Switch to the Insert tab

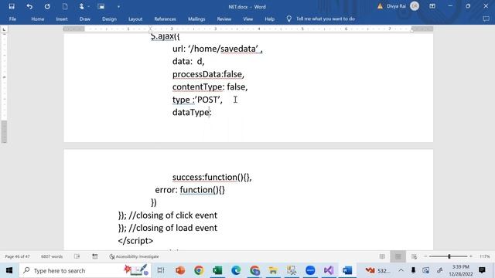[62, 19]
